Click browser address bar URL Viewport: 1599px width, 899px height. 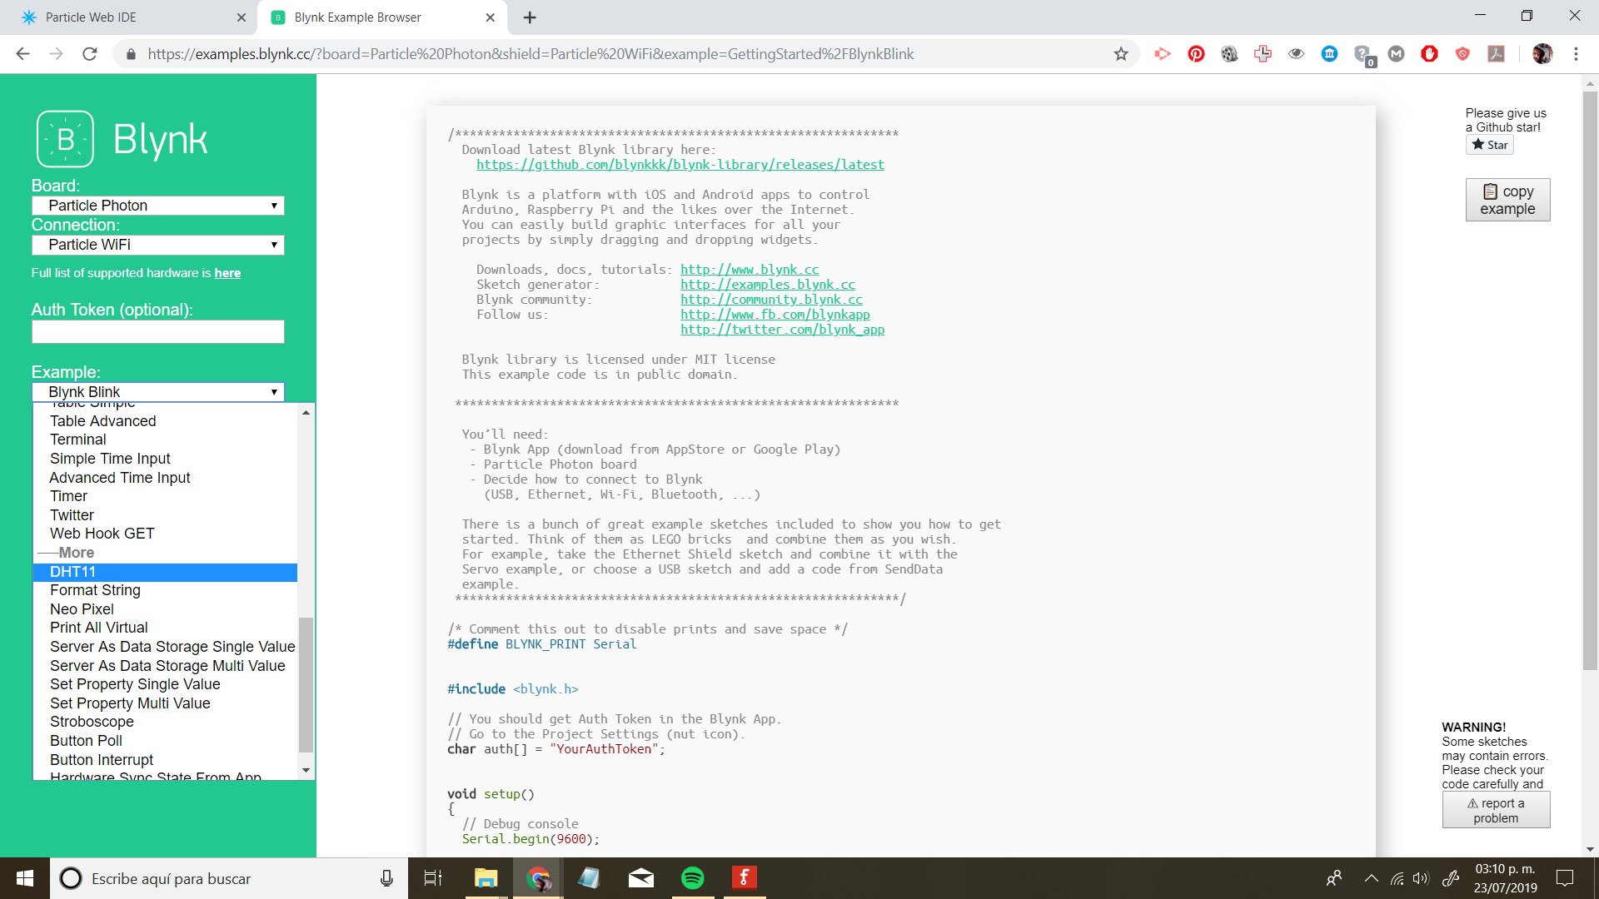(531, 54)
